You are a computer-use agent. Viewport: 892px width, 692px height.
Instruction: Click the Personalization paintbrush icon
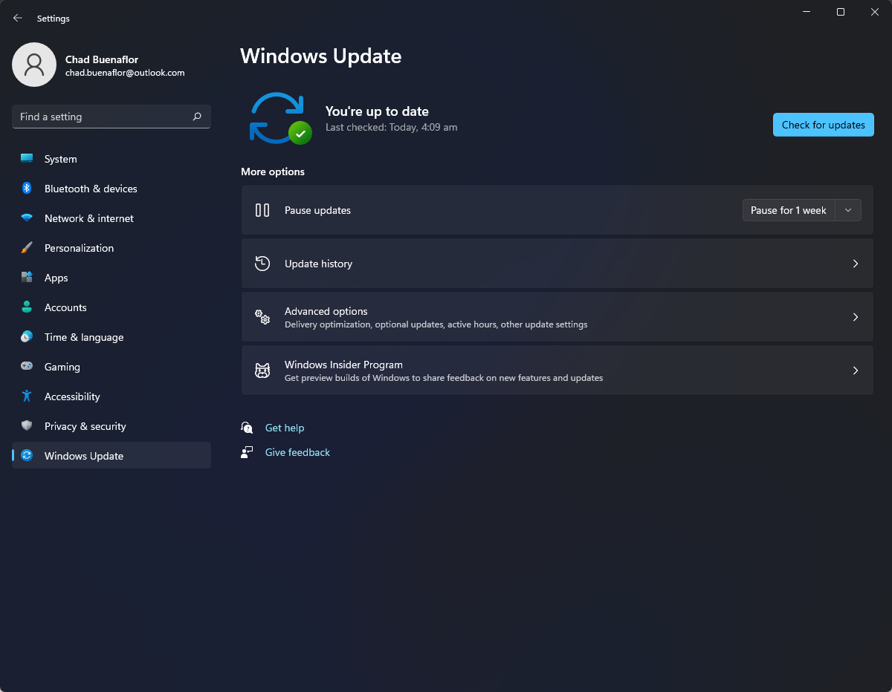click(x=27, y=248)
